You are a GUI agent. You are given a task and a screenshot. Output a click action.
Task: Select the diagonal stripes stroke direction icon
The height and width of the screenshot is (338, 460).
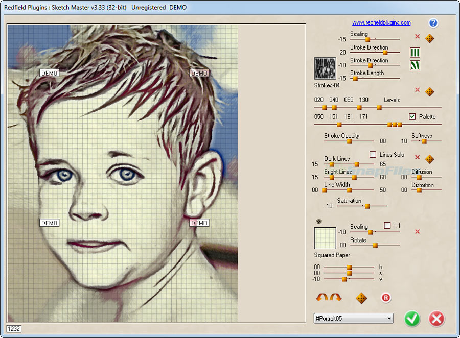415,65
